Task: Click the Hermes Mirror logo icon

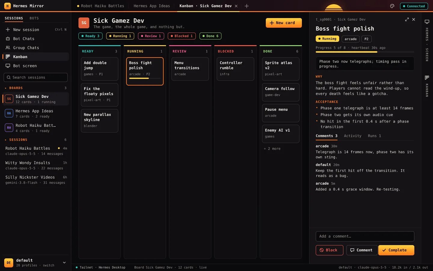Action: 7,6
